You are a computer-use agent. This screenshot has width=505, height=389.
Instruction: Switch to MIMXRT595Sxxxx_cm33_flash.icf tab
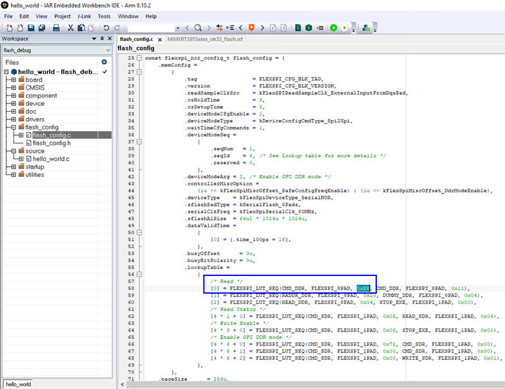(x=205, y=39)
